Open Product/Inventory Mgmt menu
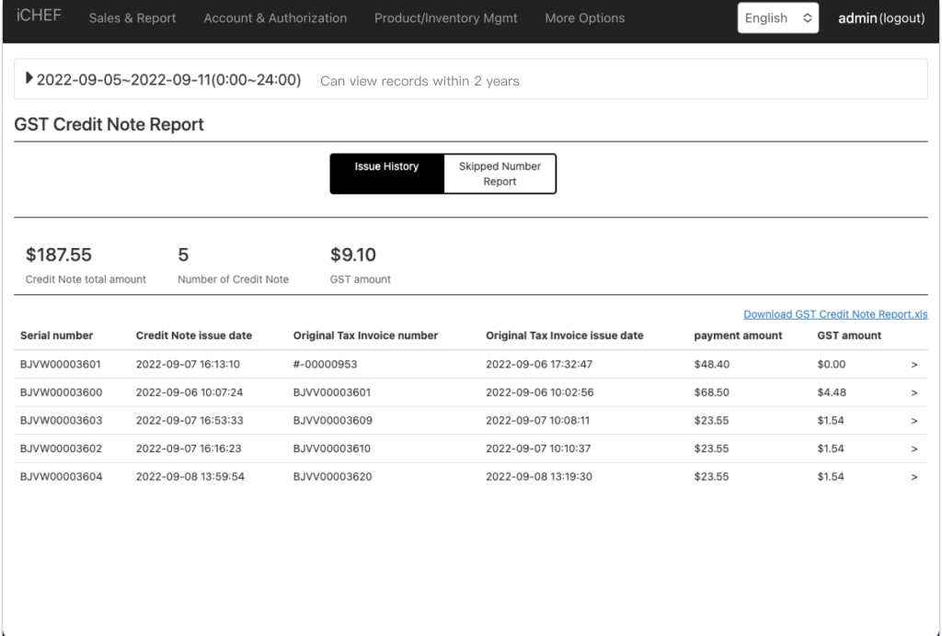The width and height of the screenshot is (942, 636). [x=446, y=18]
